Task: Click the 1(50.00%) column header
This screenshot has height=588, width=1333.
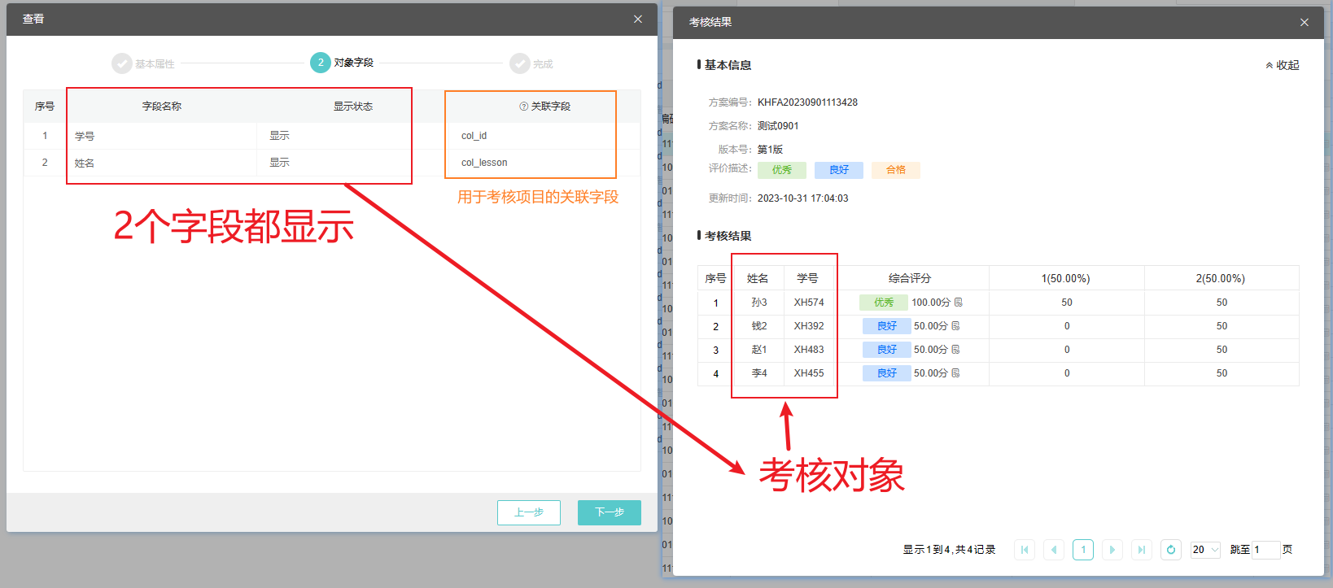Action: point(1066,278)
